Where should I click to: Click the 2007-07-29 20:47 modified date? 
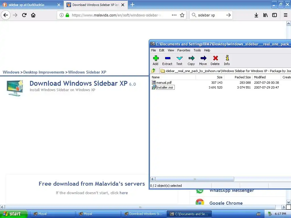click(266, 87)
